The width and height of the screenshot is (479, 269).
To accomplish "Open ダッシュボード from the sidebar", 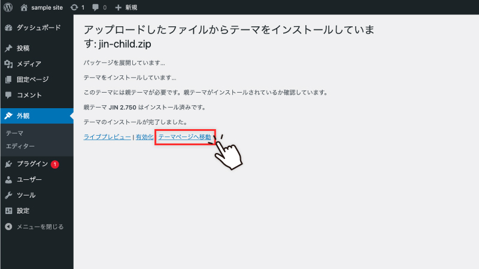I will pos(37,27).
